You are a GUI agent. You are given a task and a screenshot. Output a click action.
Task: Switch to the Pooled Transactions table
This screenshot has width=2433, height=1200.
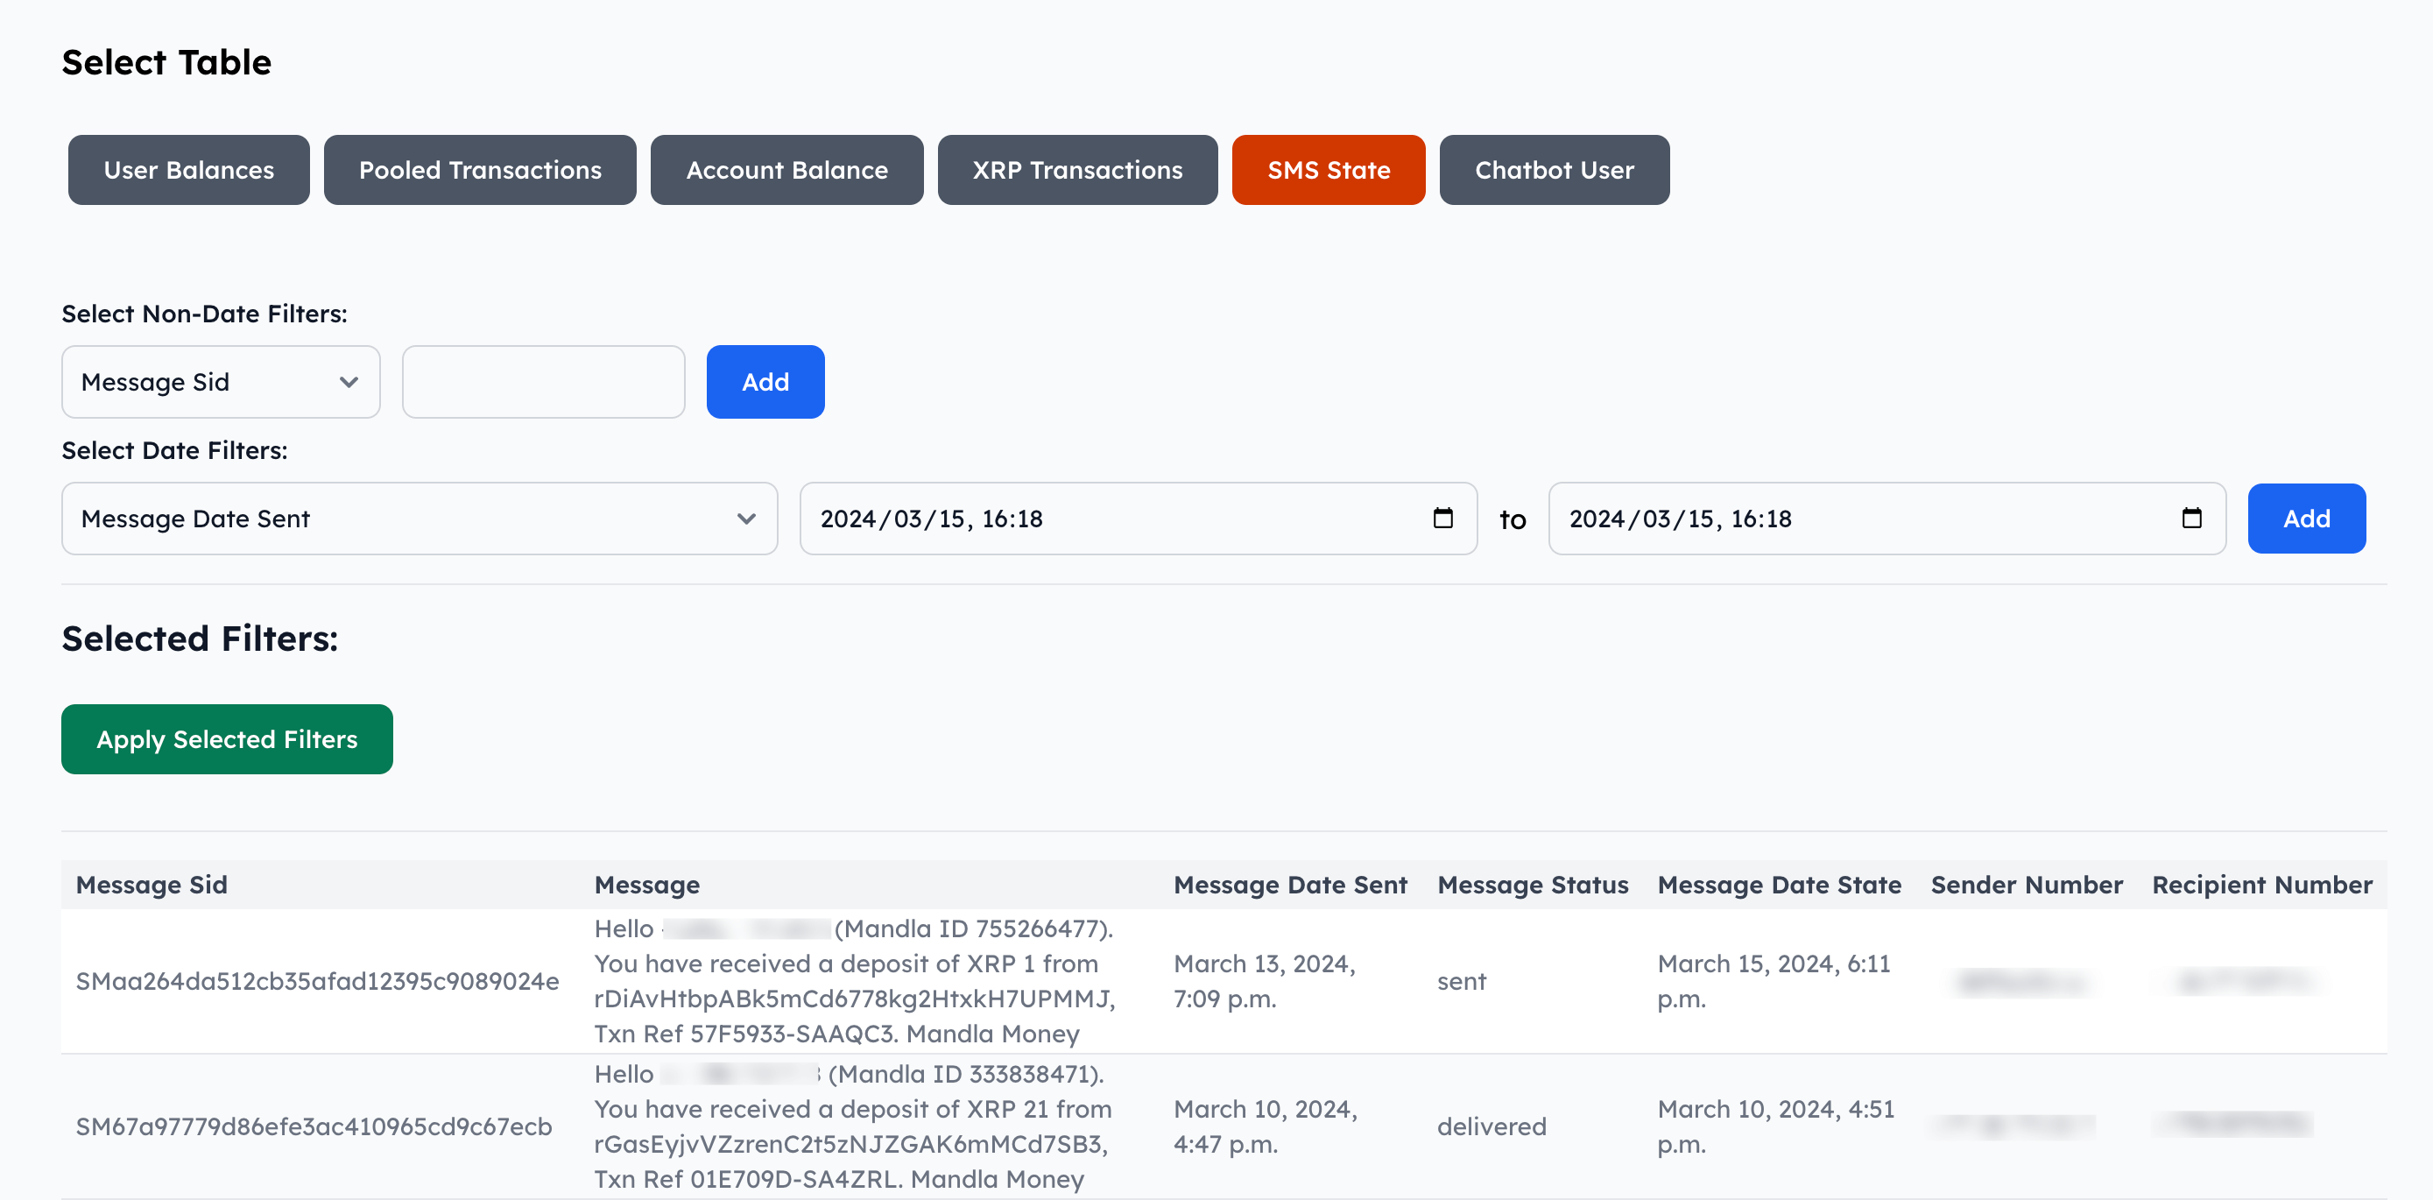[479, 170]
